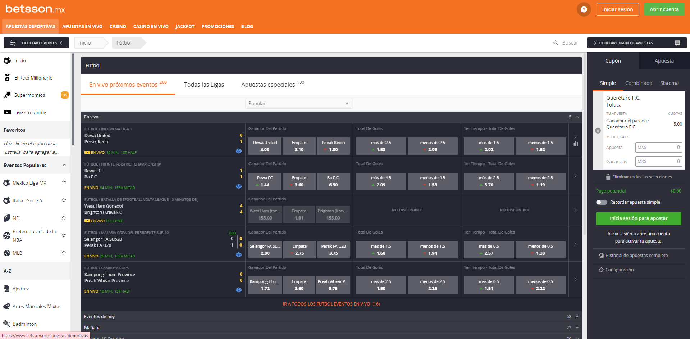Click the MLB baseball icon

coord(7,253)
